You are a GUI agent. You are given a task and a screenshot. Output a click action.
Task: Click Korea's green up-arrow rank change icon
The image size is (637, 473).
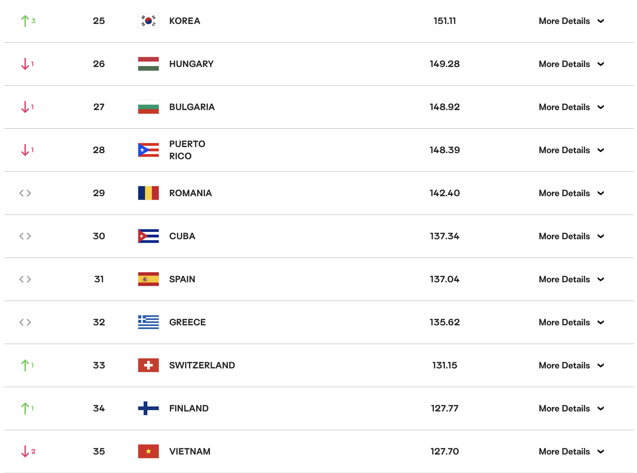25,21
